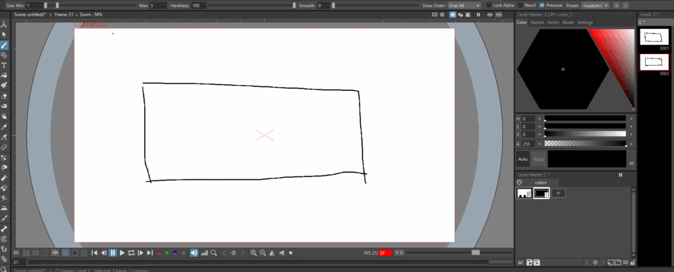Open the Preset custom dropdown
The width and height of the screenshot is (674, 272).
click(x=594, y=5)
